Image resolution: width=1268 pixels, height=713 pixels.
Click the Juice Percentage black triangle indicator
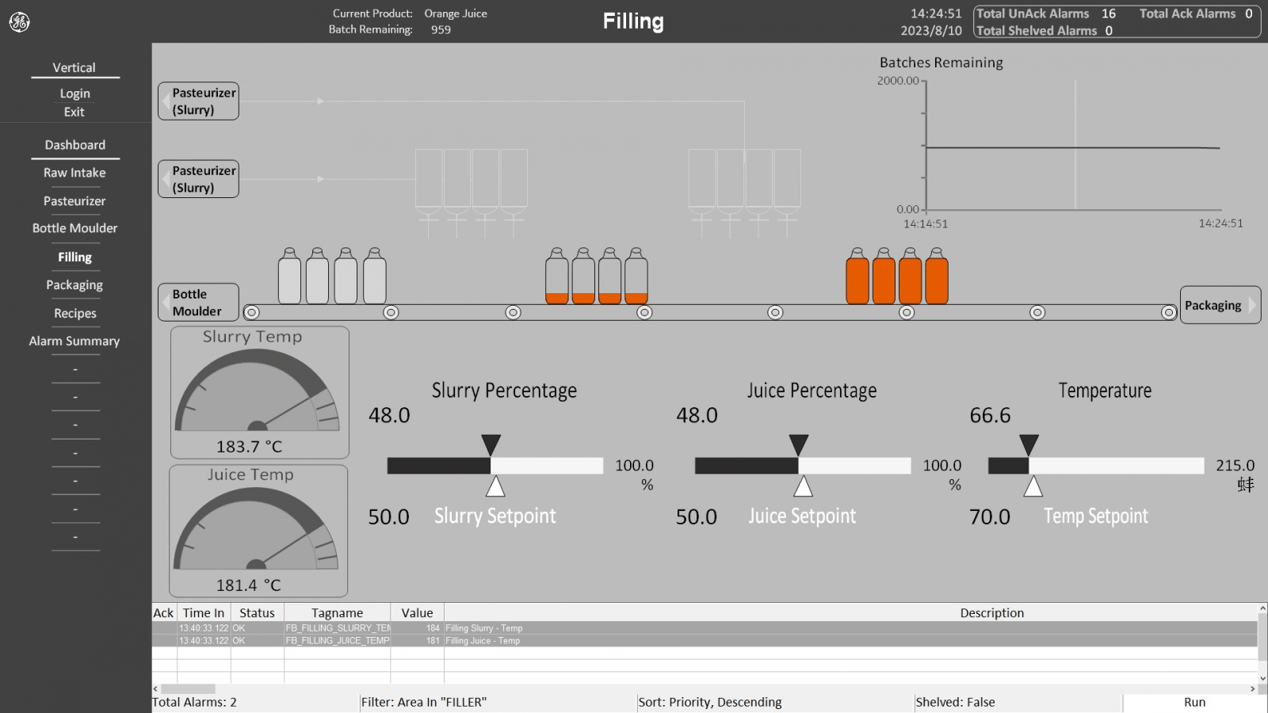click(799, 444)
